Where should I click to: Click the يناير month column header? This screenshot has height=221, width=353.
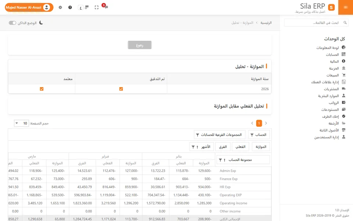click(179, 156)
